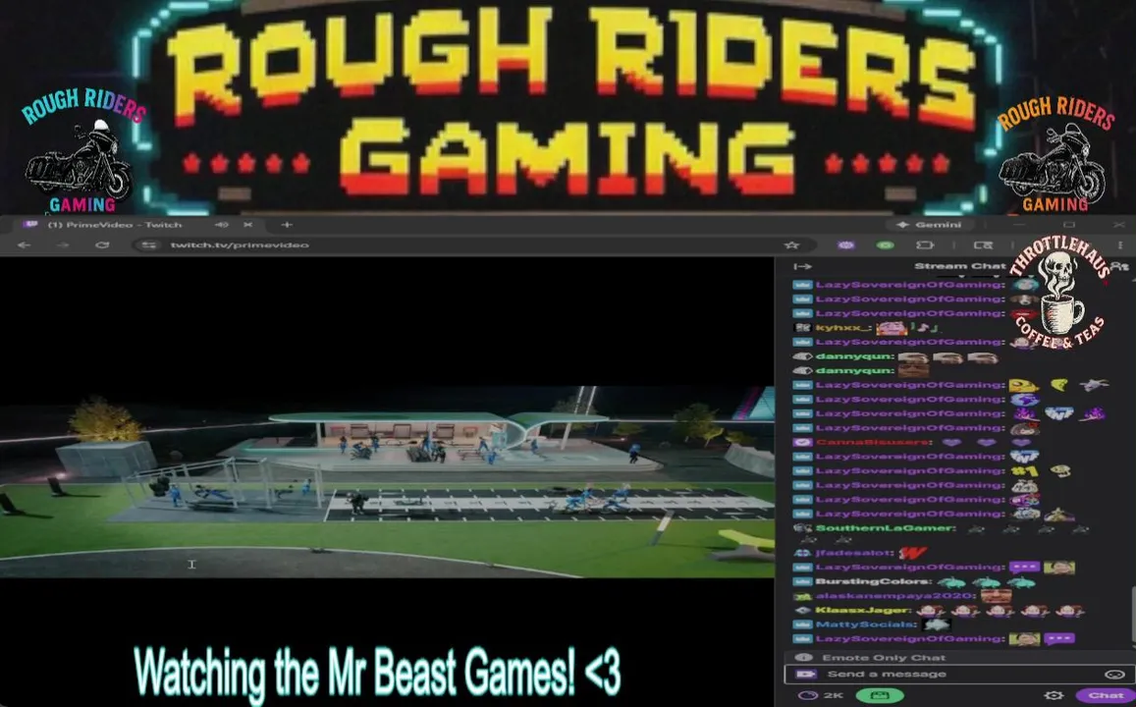Click username CannaBisusers in chat

pos(874,442)
